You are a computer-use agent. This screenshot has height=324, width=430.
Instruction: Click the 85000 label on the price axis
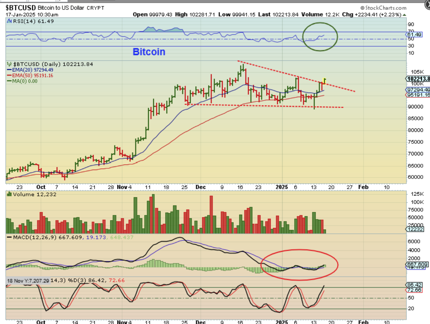[x=416, y=119]
